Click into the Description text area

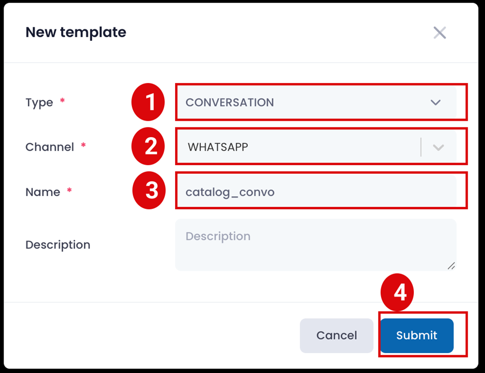(x=315, y=245)
